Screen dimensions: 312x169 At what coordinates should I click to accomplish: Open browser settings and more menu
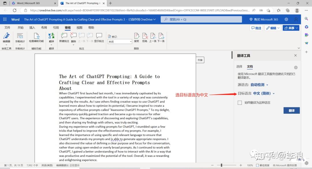click(x=306, y=10)
